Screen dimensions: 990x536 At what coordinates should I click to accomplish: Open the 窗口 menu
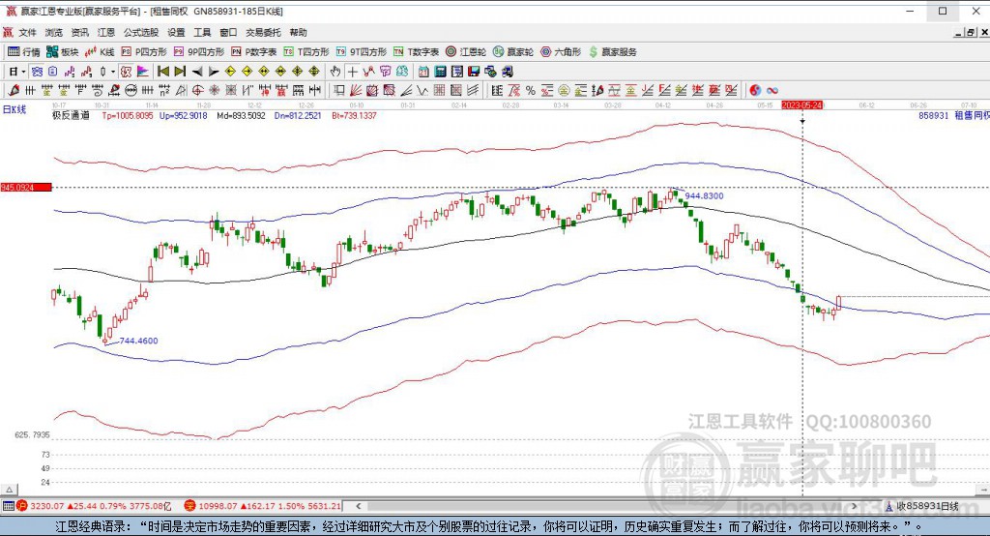tap(228, 32)
